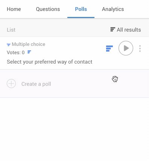Click the small bars icon beside Votes: 0
The image size is (149, 161).
click(29, 52)
